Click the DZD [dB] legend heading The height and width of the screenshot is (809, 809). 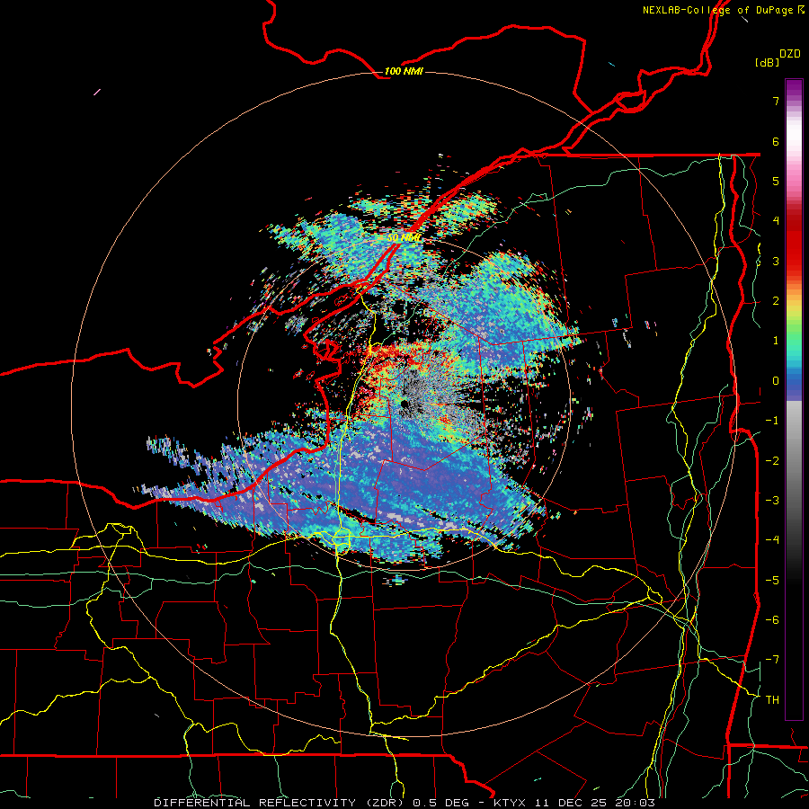pos(778,58)
